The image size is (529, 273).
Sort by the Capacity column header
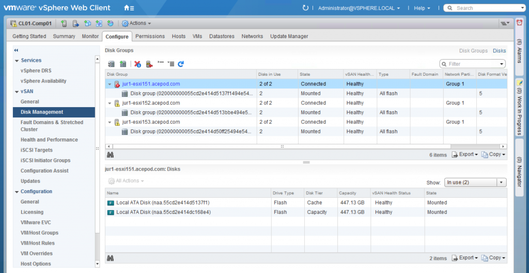(x=353, y=193)
